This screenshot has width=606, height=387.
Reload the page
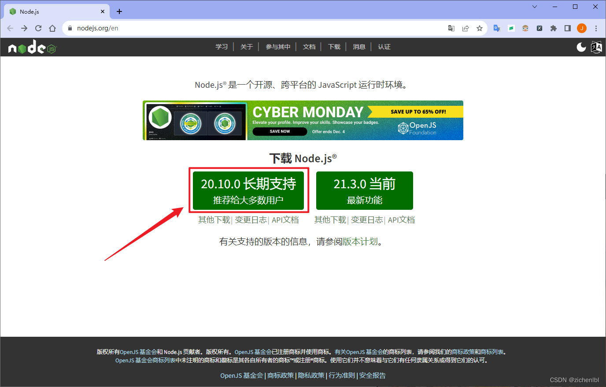(x=38, y=28)
